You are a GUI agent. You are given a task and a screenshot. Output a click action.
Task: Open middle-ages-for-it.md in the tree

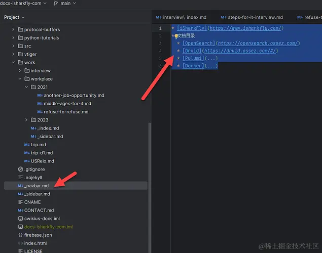(x=67, y=104)
